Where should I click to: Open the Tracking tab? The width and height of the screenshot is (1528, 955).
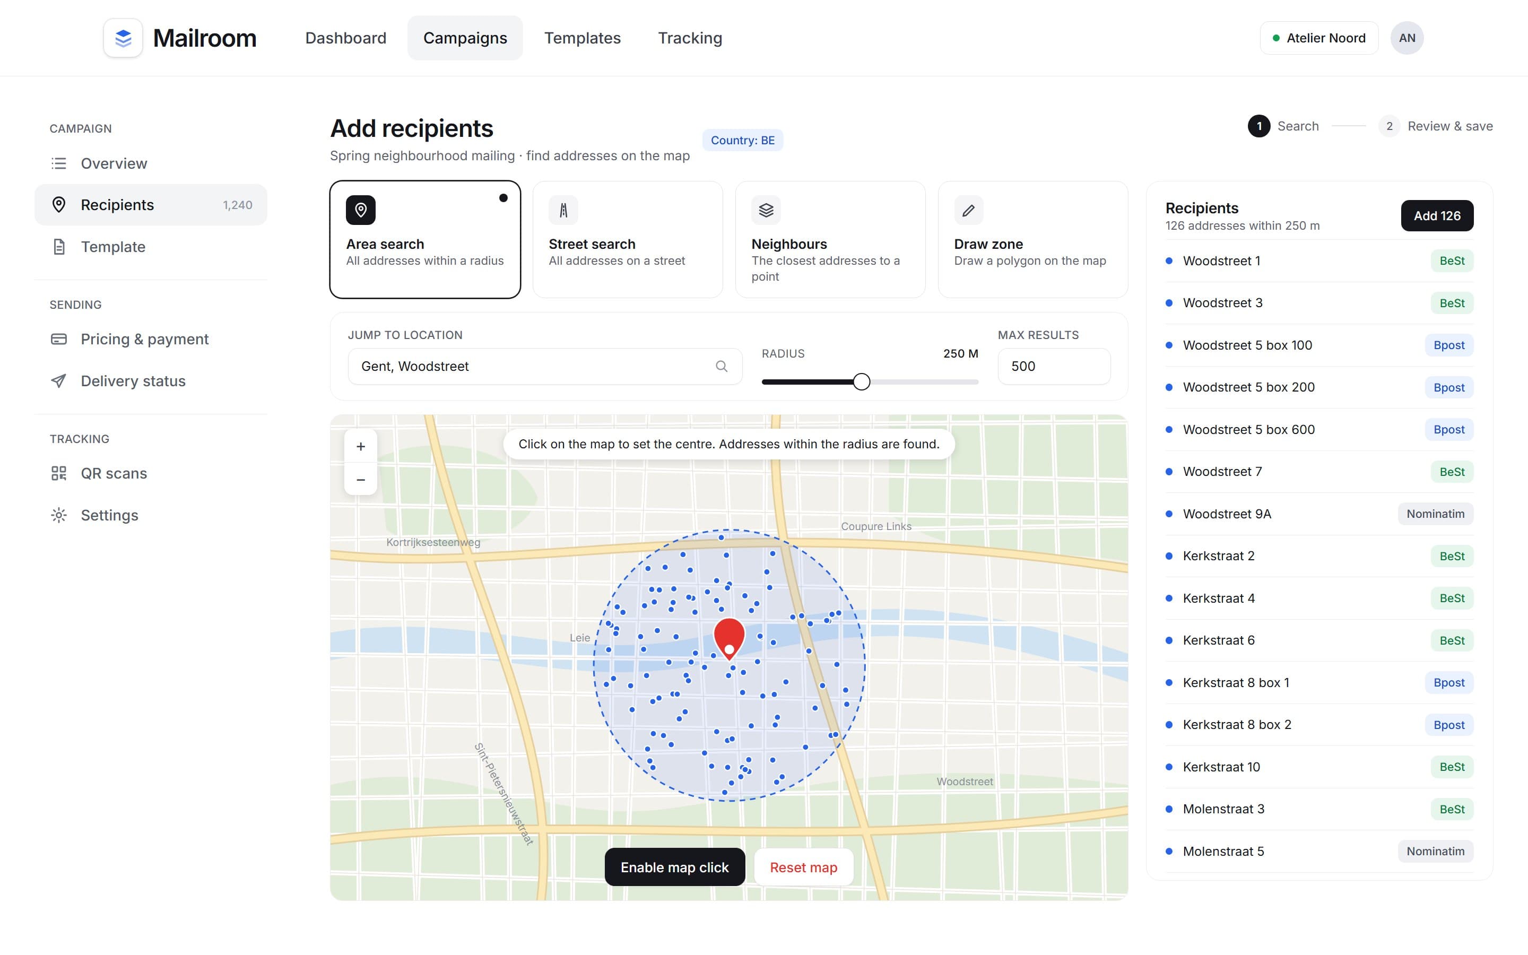pos(690,38)
